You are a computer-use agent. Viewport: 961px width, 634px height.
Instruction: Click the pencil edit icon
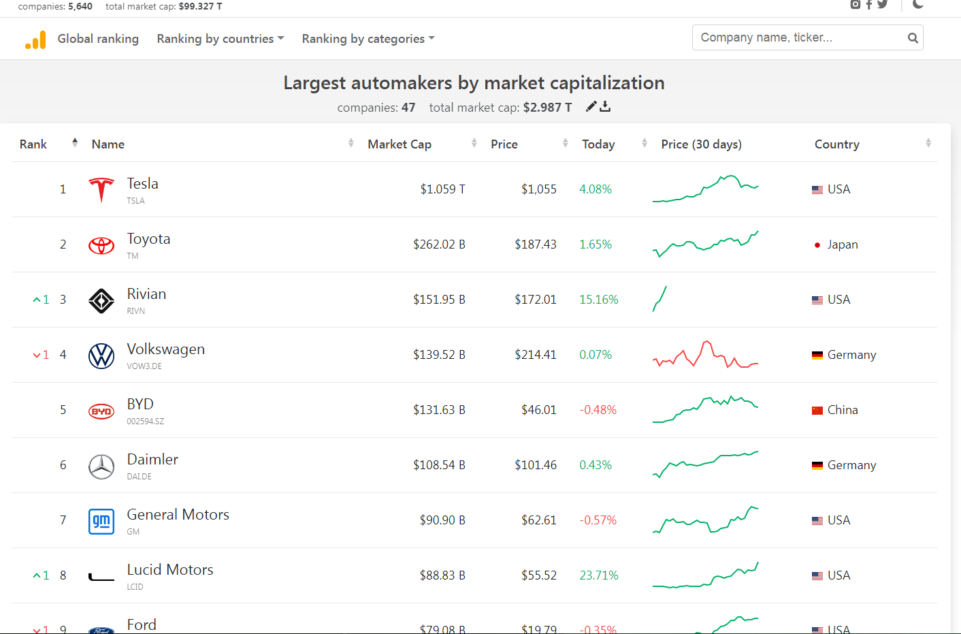point(591,106)
